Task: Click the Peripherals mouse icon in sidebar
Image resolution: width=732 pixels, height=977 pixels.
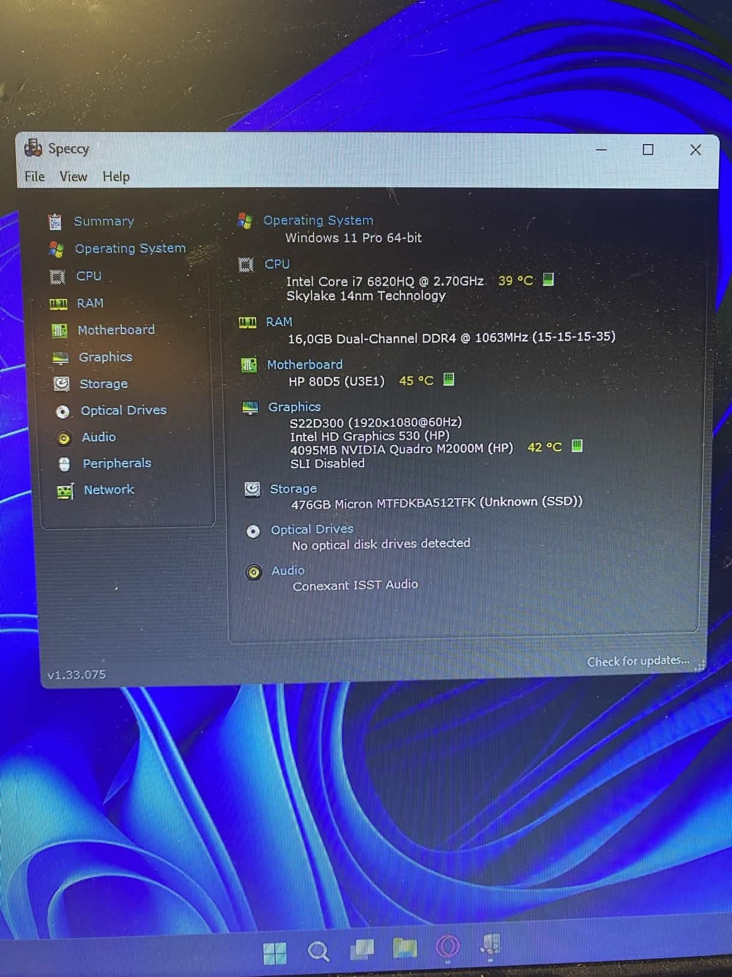Action: coord(64,464)
